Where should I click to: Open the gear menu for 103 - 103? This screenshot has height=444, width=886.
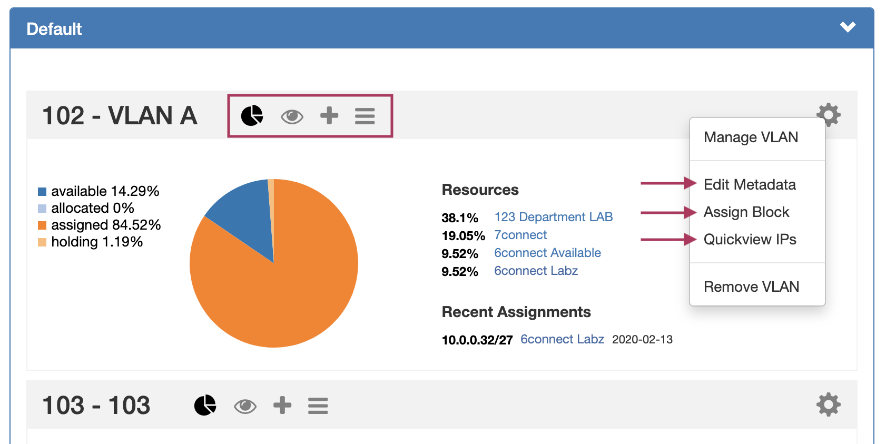(828, 404)
